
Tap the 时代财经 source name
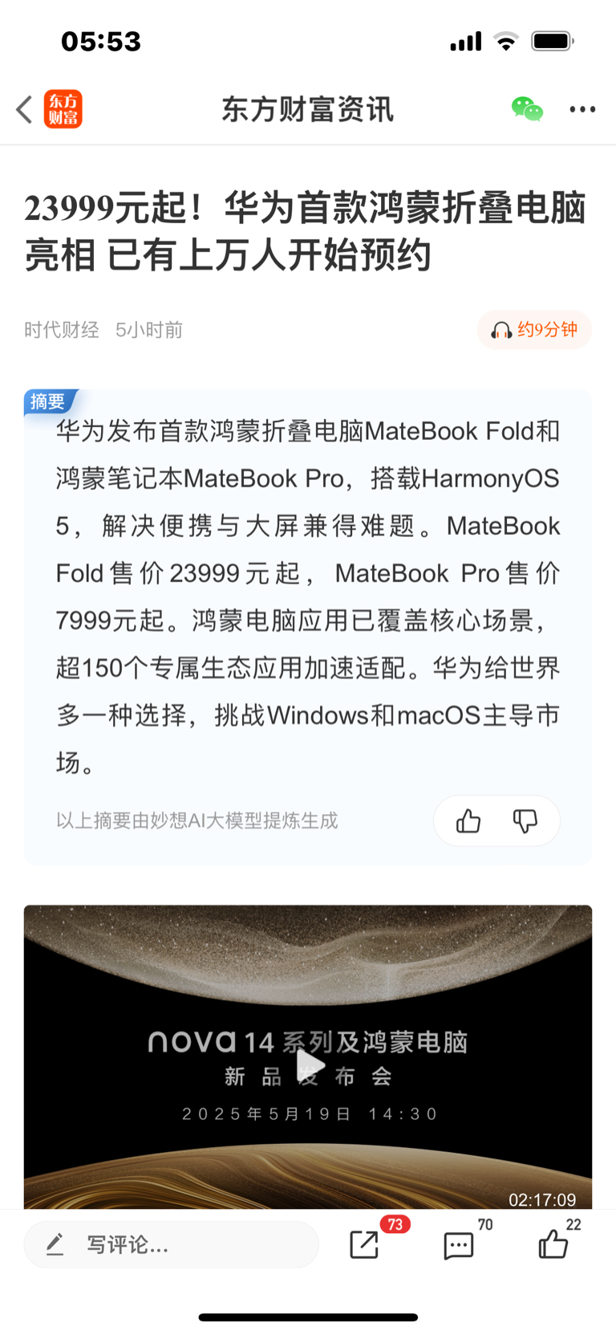(x=62, y=330)
